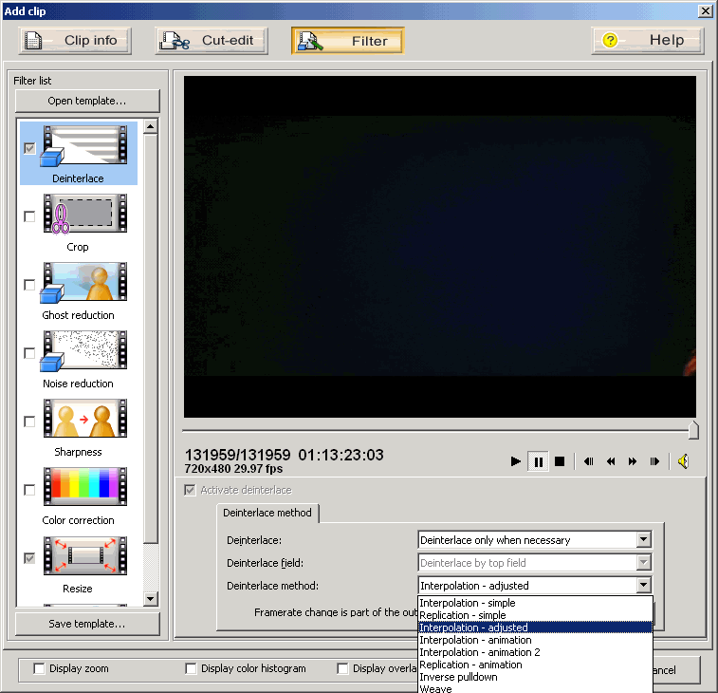Choose Inverse pulldown from the list
The image size is (718, 693).
click(x=459, y=677)
